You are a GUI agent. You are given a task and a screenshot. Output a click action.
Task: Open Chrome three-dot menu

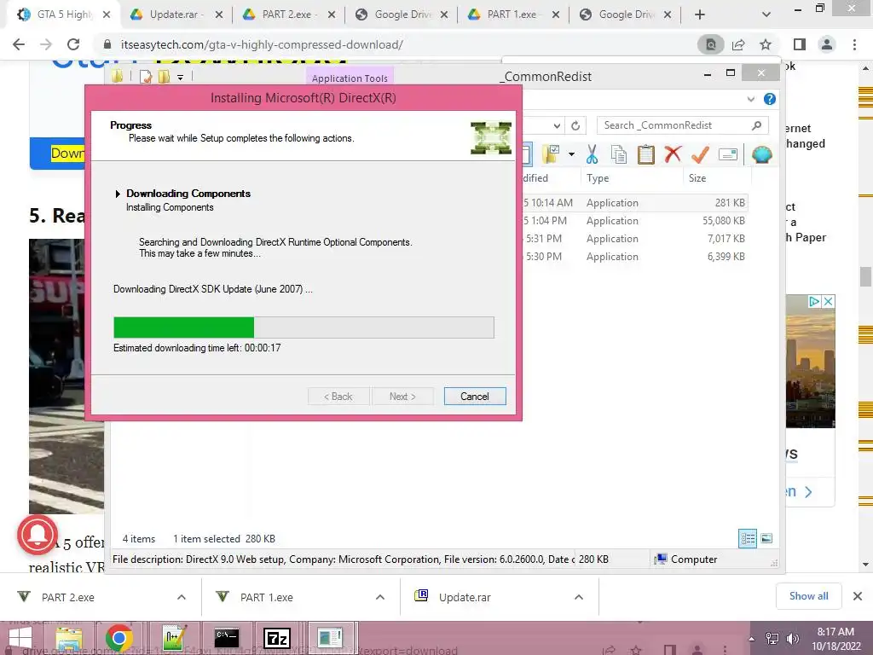854,44
